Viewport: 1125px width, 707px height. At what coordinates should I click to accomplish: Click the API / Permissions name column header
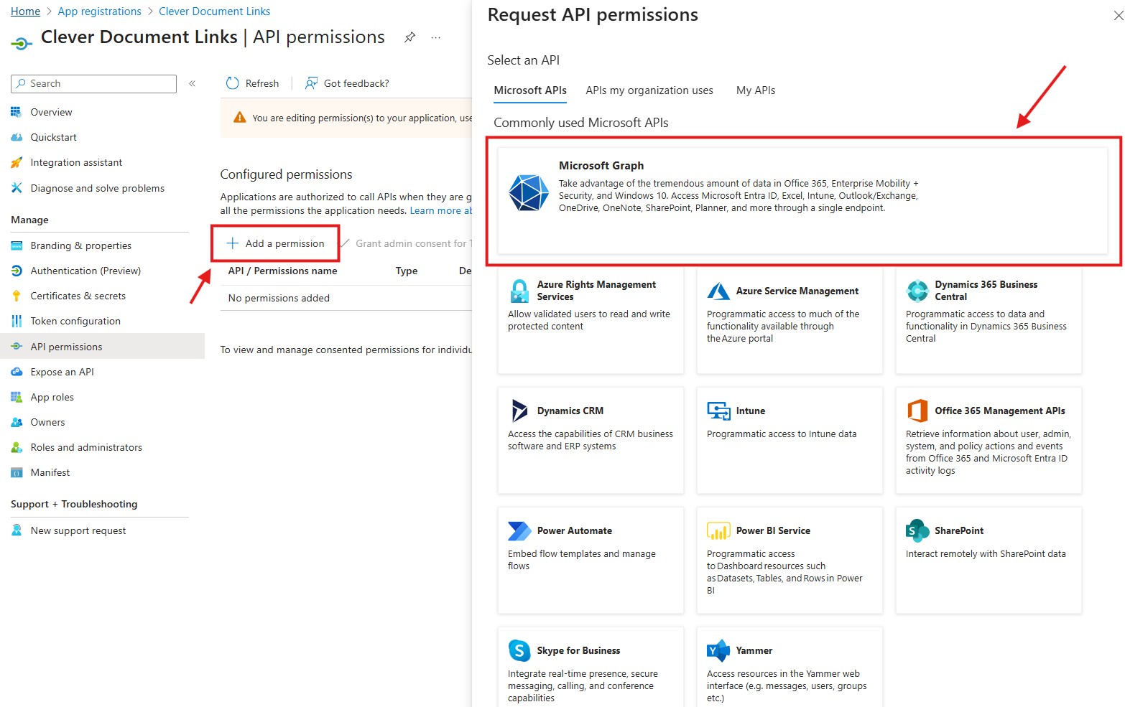(x=282, y=271)
